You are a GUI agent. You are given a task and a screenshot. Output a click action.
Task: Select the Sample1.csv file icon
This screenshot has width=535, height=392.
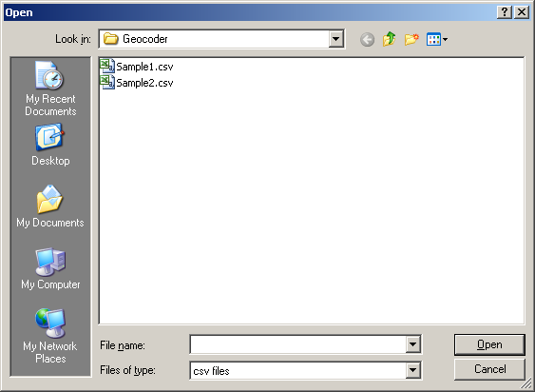click(107, 66)
